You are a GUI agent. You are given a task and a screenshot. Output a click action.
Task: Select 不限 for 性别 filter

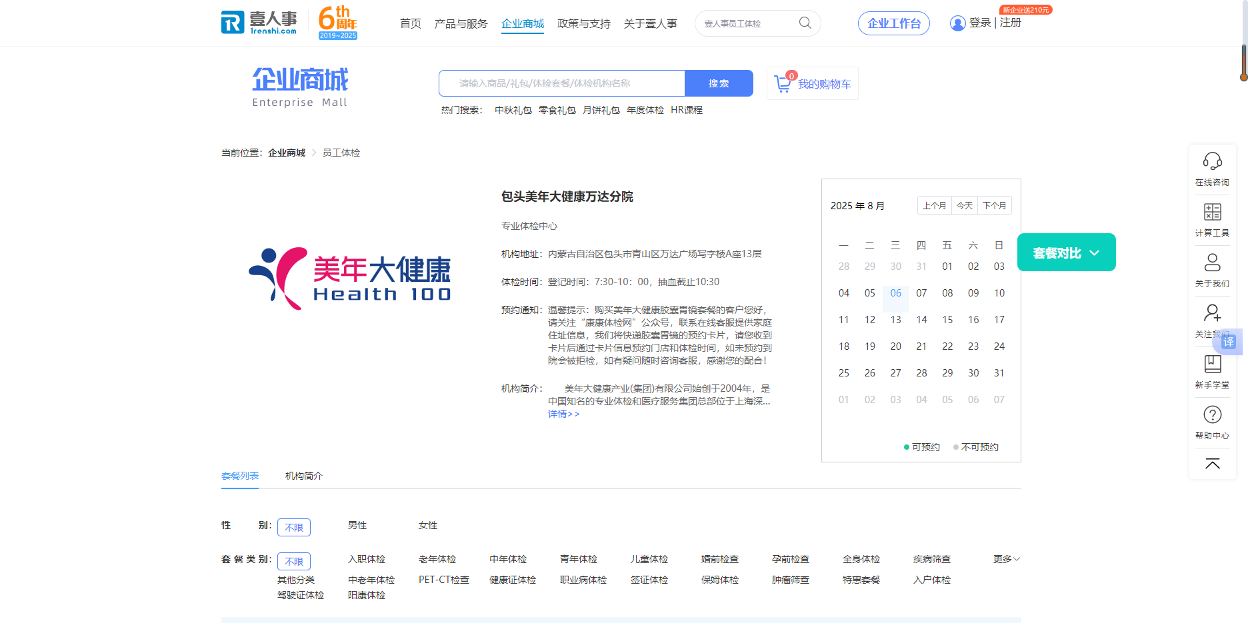tap(294, 527)
